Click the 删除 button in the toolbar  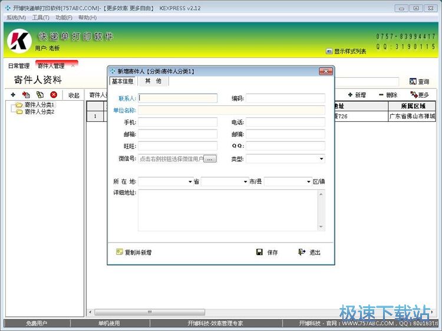[x=388, y=95]
